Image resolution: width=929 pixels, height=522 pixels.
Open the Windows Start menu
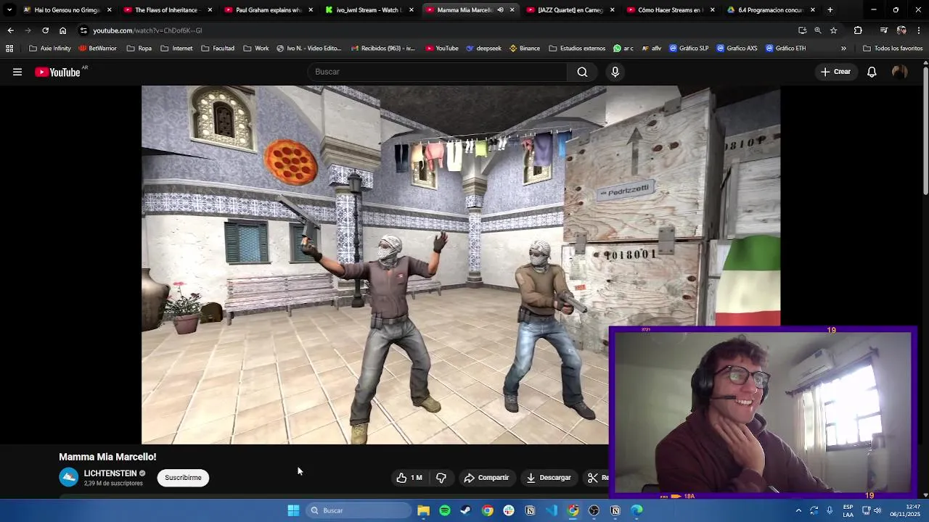(x=293, y=510)
